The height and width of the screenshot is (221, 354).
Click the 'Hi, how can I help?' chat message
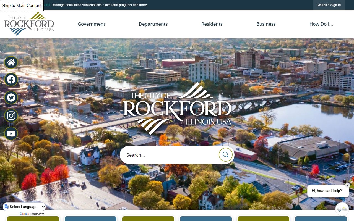tap(328, 191)
